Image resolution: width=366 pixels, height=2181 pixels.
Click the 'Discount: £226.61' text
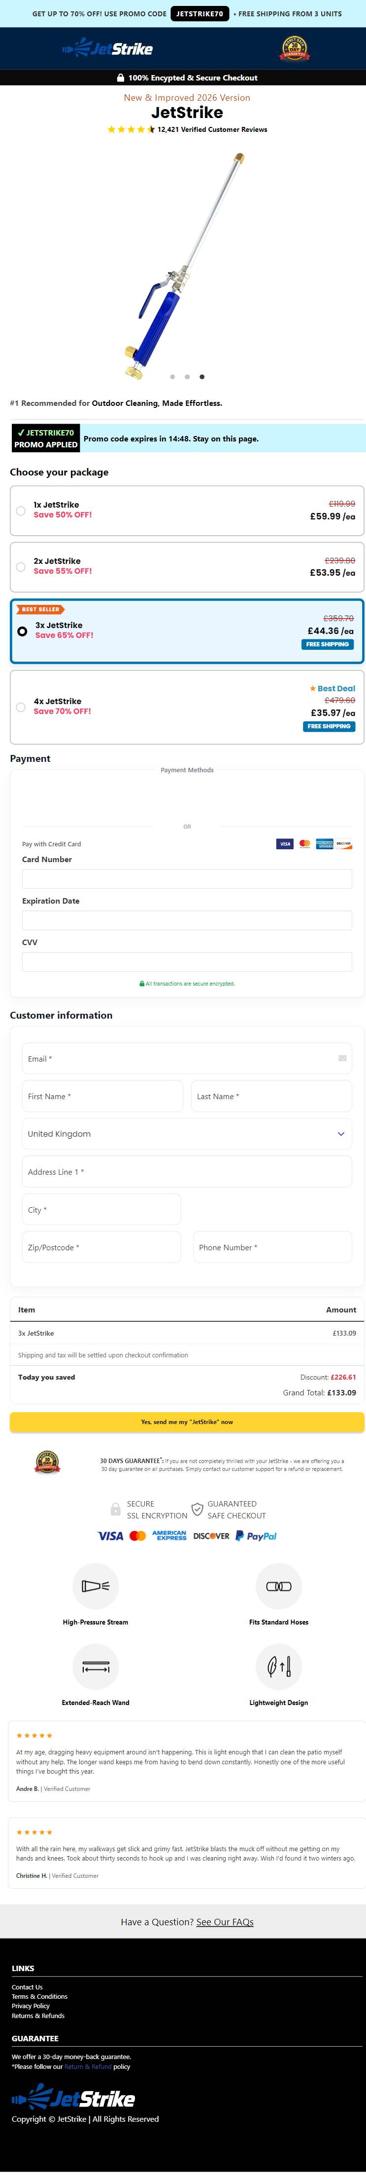point(328,1377)
